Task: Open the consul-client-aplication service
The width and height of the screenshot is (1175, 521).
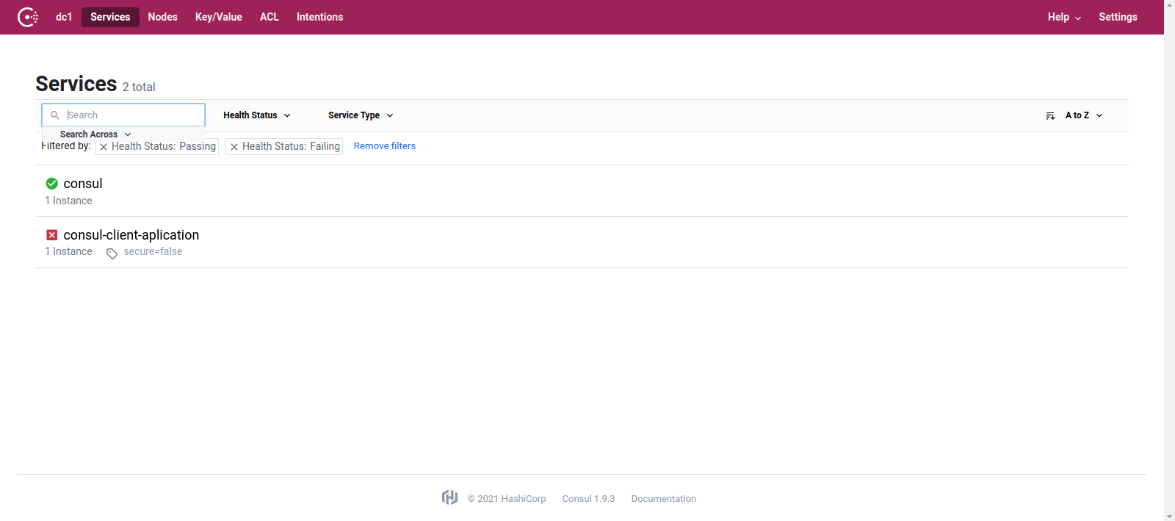Action: point(131,235)
